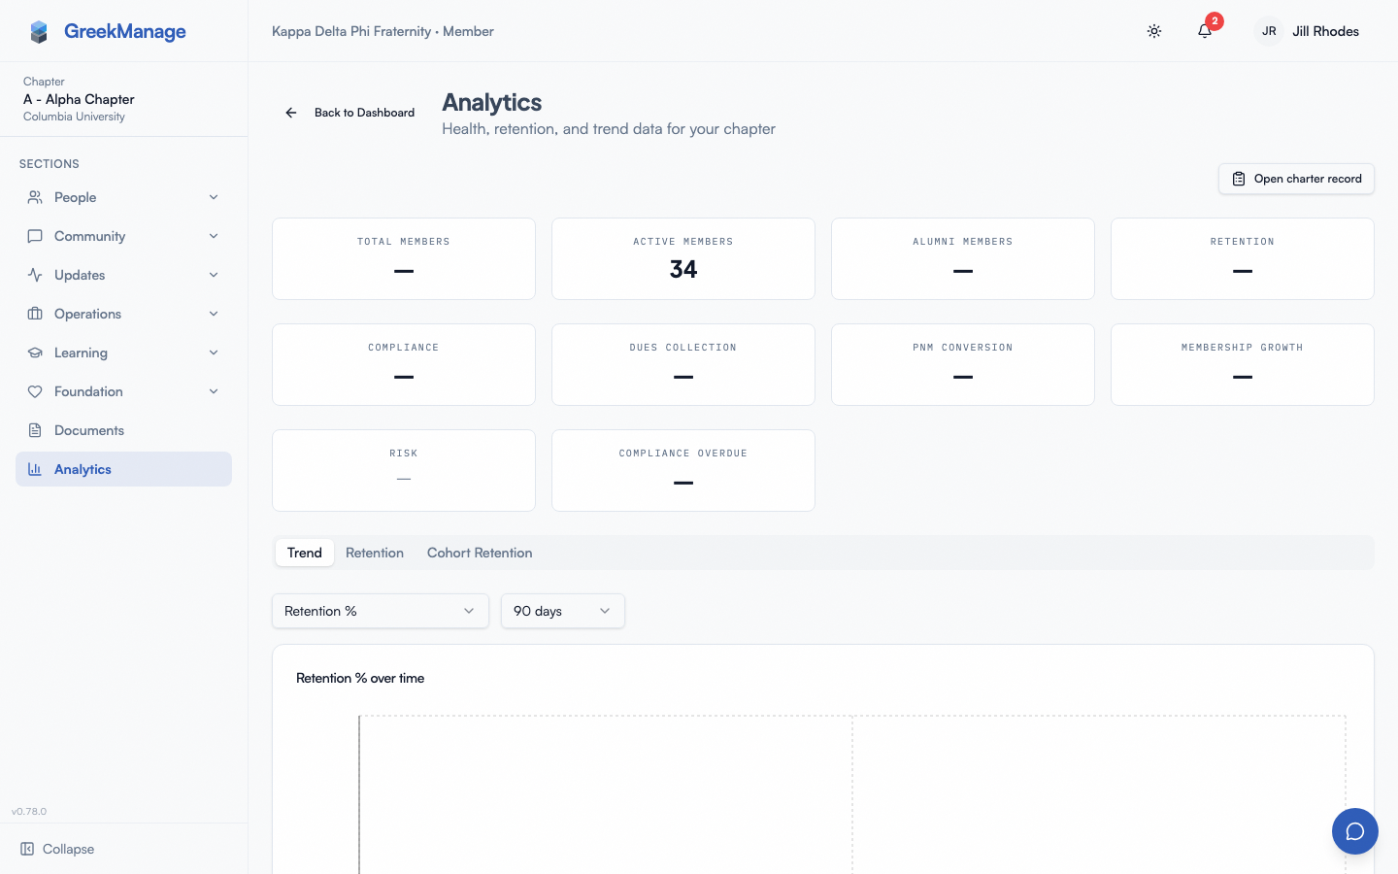The width and height of the screenshot is (1398, 874).
Task: Click the Active Members card showing 34
Action: pyautogui.click(x=683, y=258)
